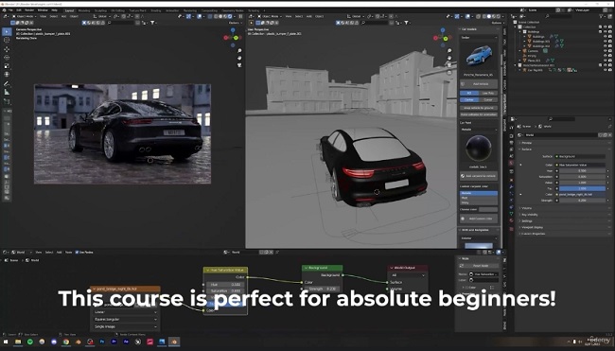Open Object Mode dropdown in left viewport

coord(25,16)
